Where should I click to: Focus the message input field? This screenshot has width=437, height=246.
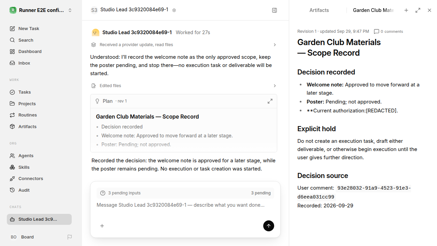(x=185, y=205)
